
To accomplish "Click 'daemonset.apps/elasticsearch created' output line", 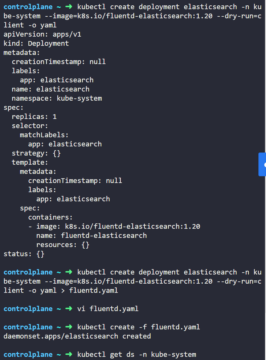I will 77,336.
